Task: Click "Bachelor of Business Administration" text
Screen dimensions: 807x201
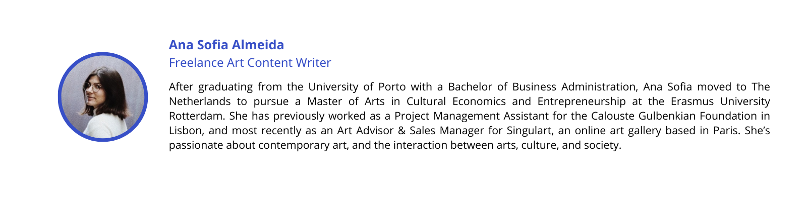Action: click(x=542, y=87)
